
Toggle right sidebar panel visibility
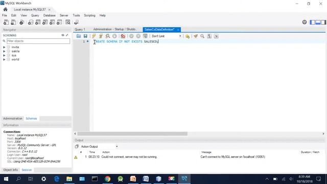(x=323, y=22)
